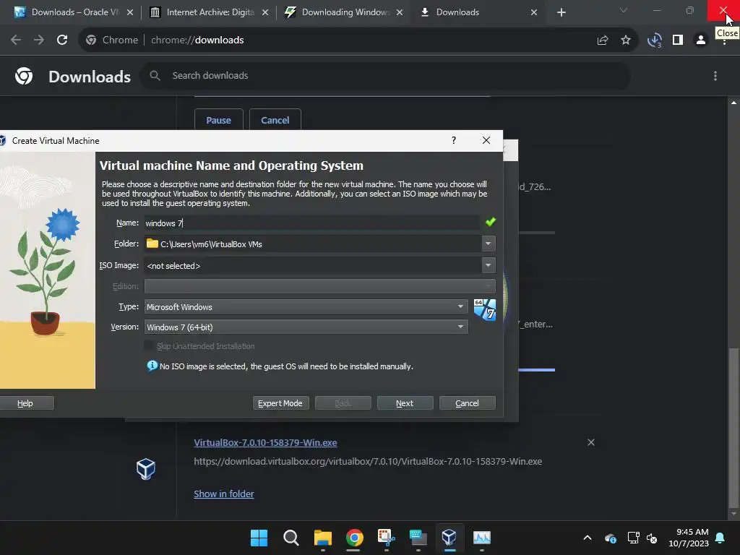Click the Chrome icon in the taskbar
This screenshot has height=555, width=740.
[x=354, y=538]
